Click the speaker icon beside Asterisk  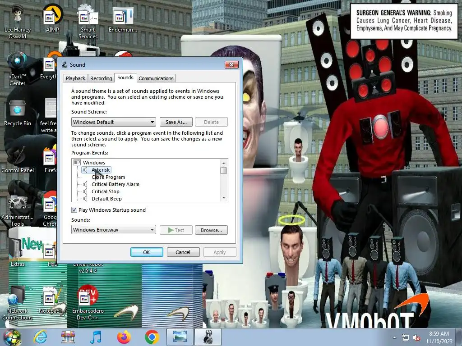coord(85,170)
